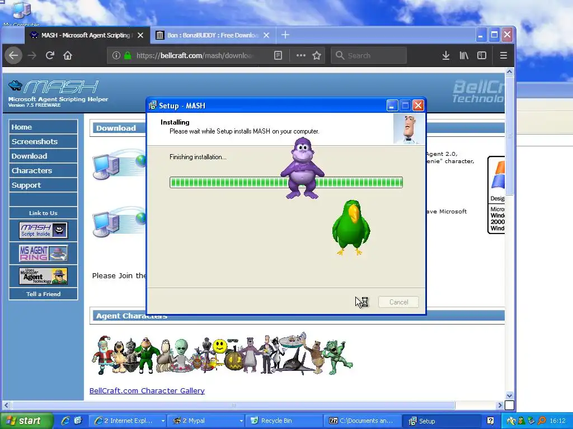Viewport: 573px width, 429px height.
Task: Select the MASH Microsoft Agent Scripting tab
Action: [86, 35]
